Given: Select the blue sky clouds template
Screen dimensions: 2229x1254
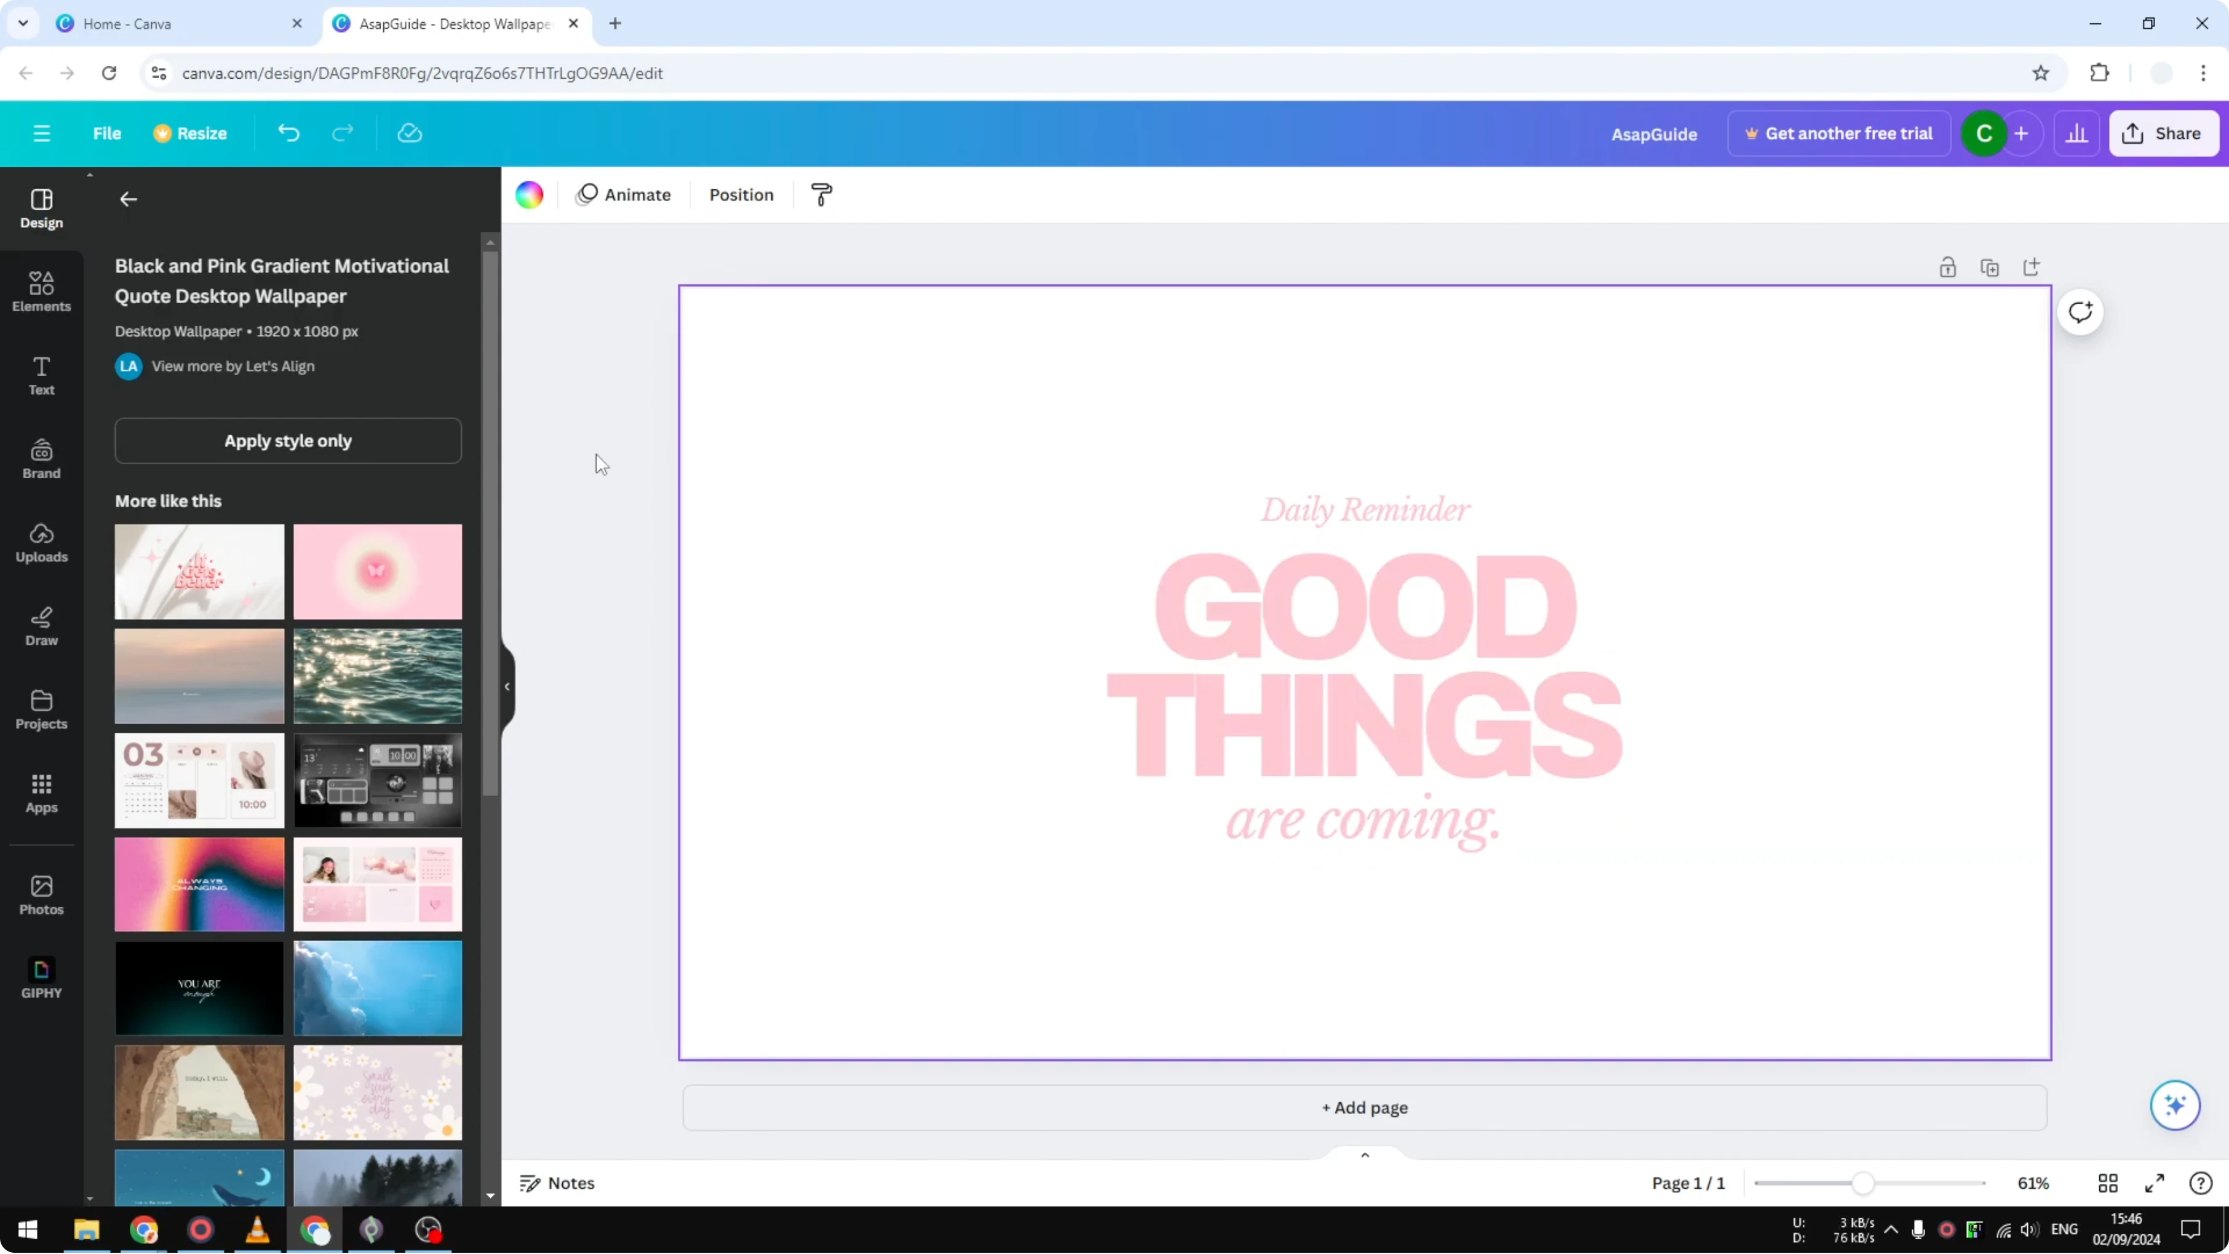Looking at the screenshot, I should [x=377, y=988].
